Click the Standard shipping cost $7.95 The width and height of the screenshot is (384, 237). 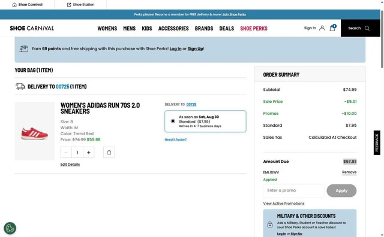351,125
